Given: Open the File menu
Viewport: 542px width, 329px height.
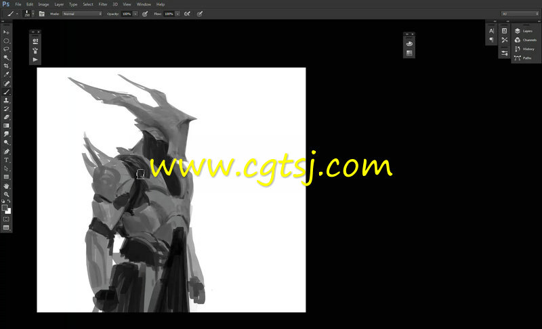Looking at the screenshot, I should tap(18, 4).
